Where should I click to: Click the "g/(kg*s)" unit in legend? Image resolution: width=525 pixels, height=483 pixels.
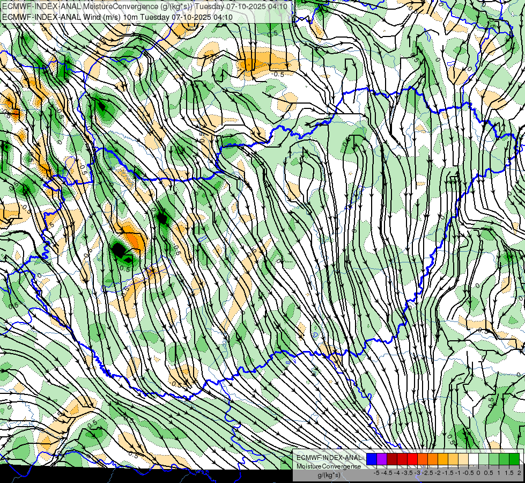coord(329,474)
